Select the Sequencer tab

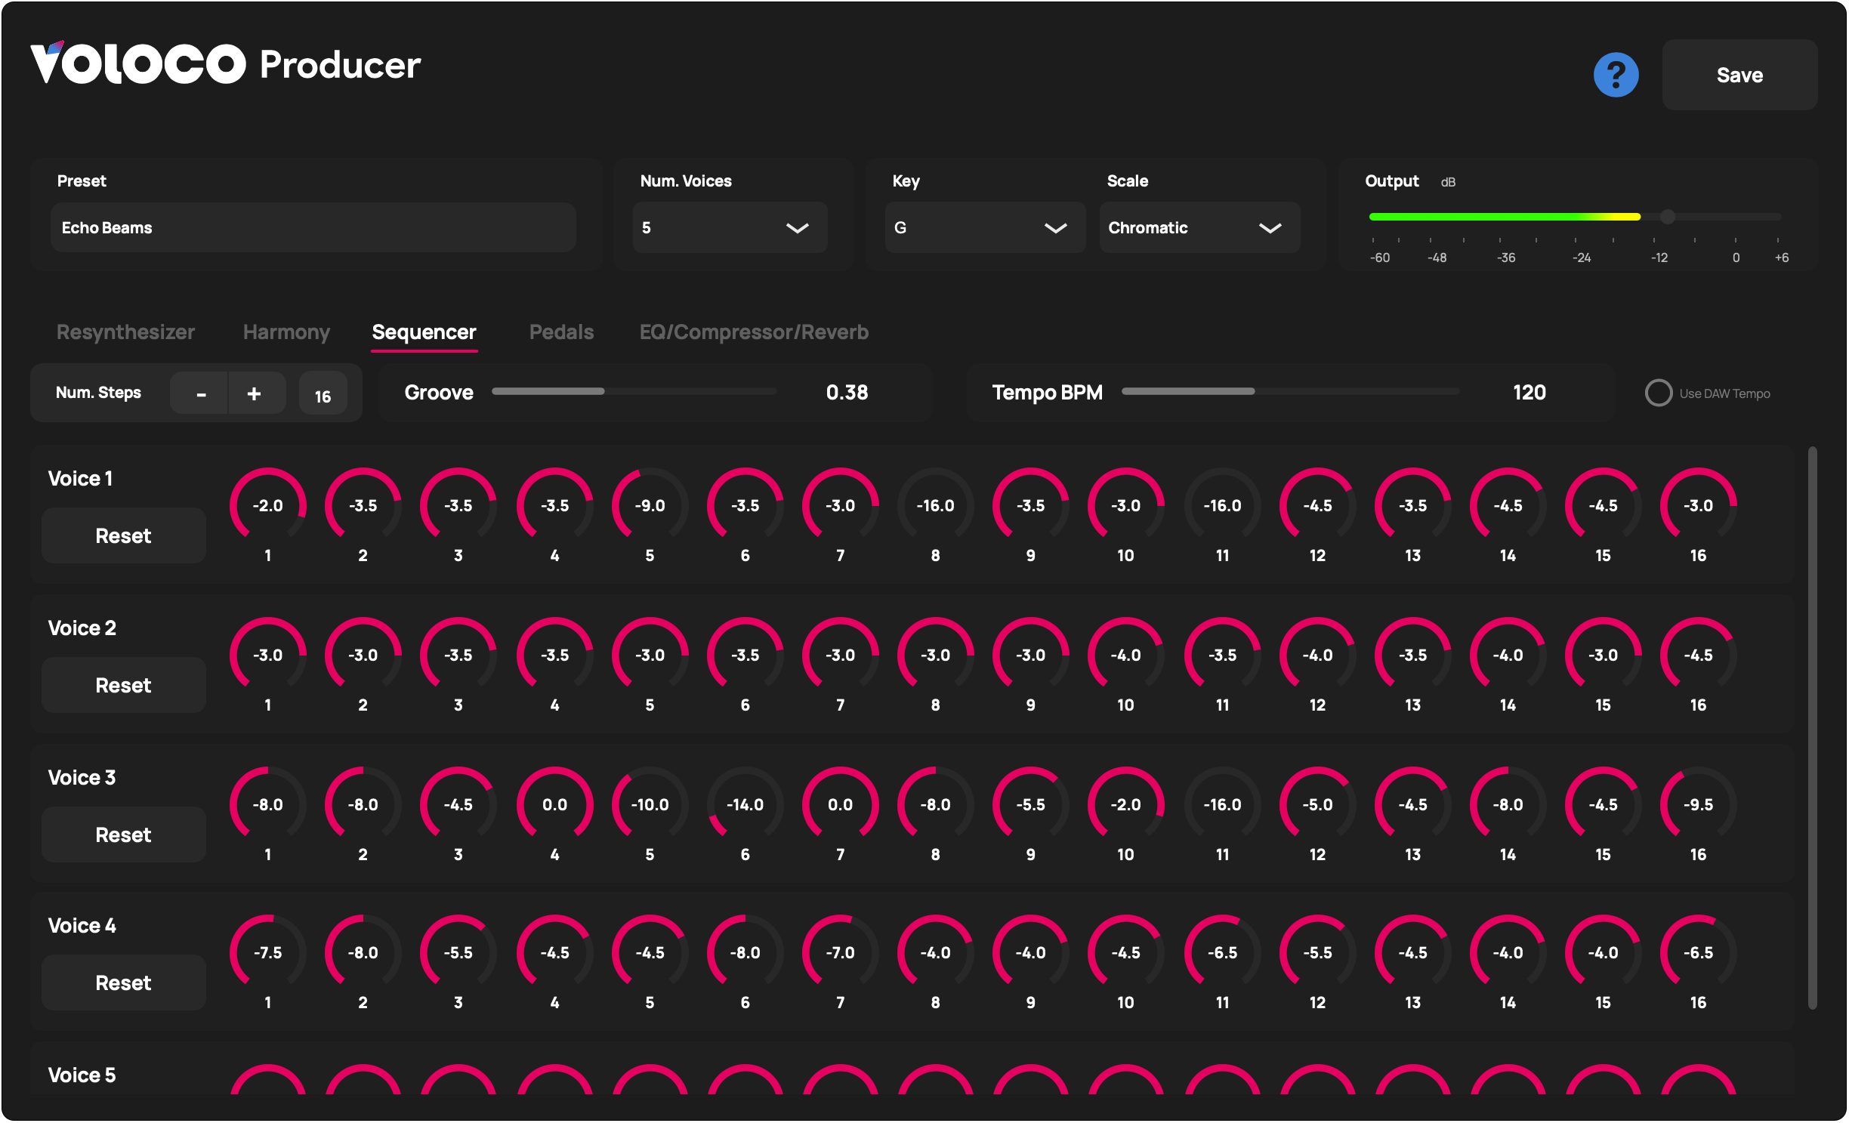pyautogui.click(x=424, y=332)
